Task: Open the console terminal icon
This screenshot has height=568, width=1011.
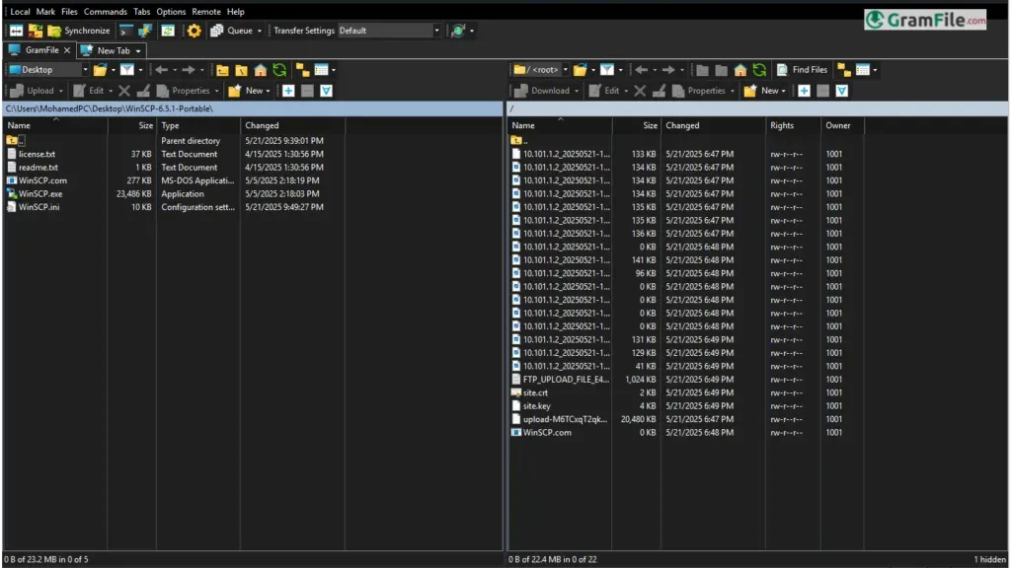Action: (x=126, y=31)
